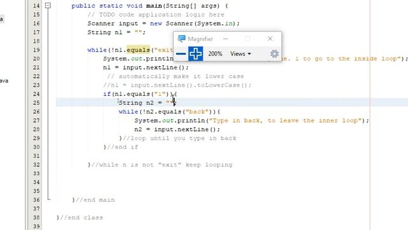The height and width of the screenshot is (230, 408).
Task: Click Magnifier title text
Action: (200, 39)
